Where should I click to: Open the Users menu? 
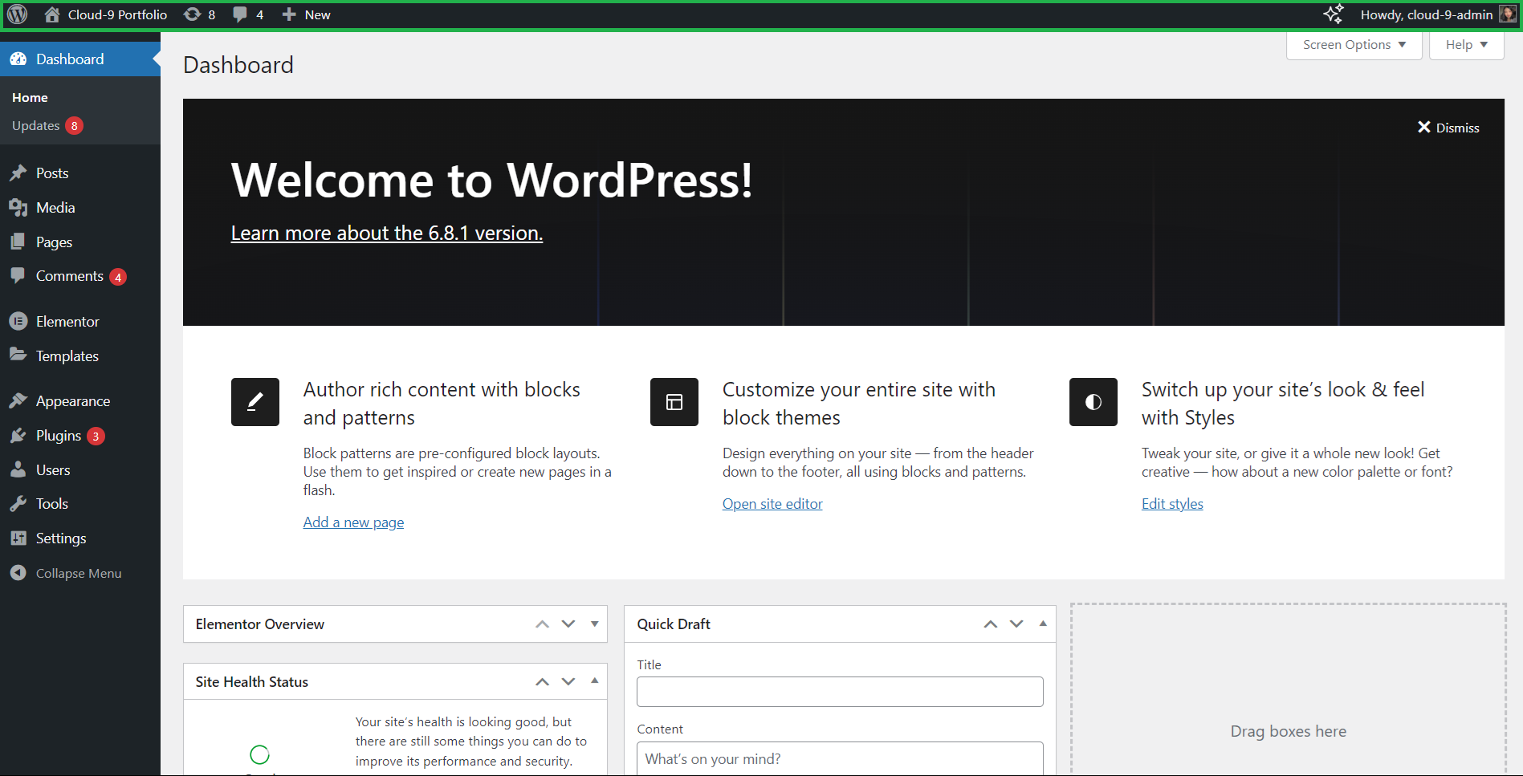click(53, 470)
